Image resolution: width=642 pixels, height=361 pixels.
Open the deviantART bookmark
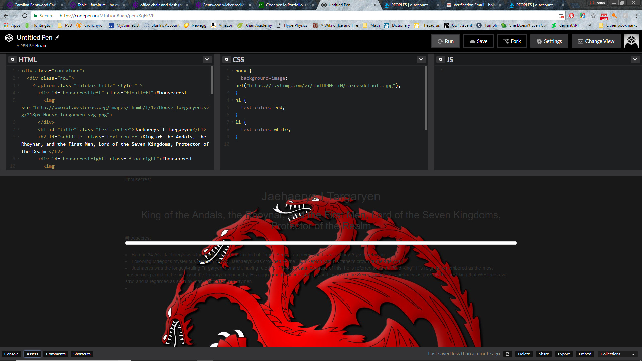tap(565, 25)
